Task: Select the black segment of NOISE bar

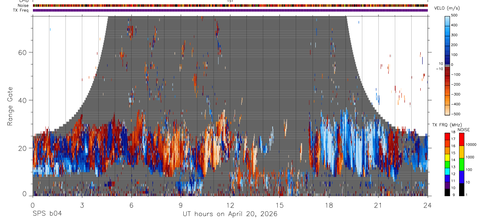Action: pos(462,190)
